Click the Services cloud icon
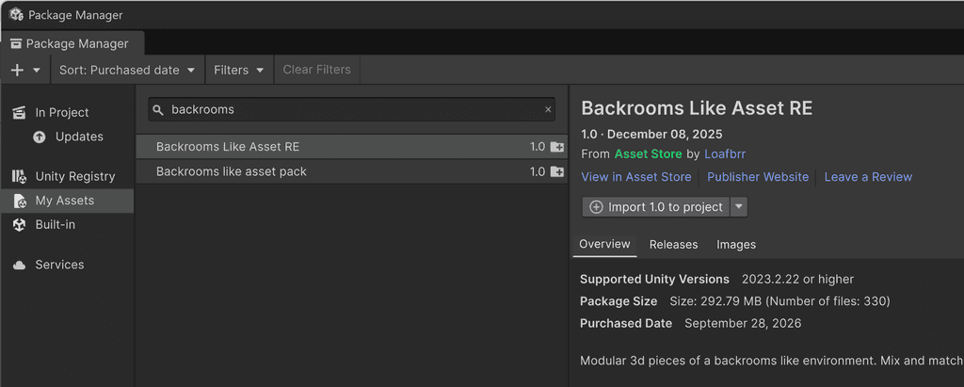 pos(19,265)
